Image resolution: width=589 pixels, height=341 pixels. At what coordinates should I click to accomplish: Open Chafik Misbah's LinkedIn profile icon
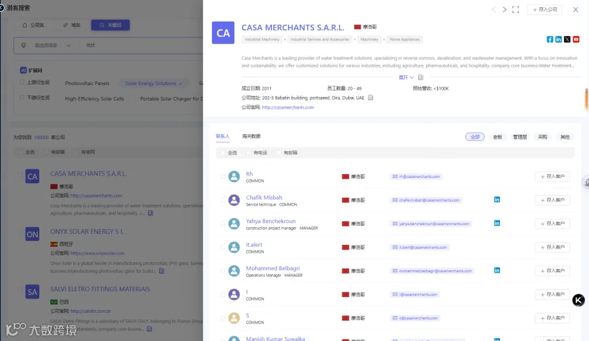point(497,200)
